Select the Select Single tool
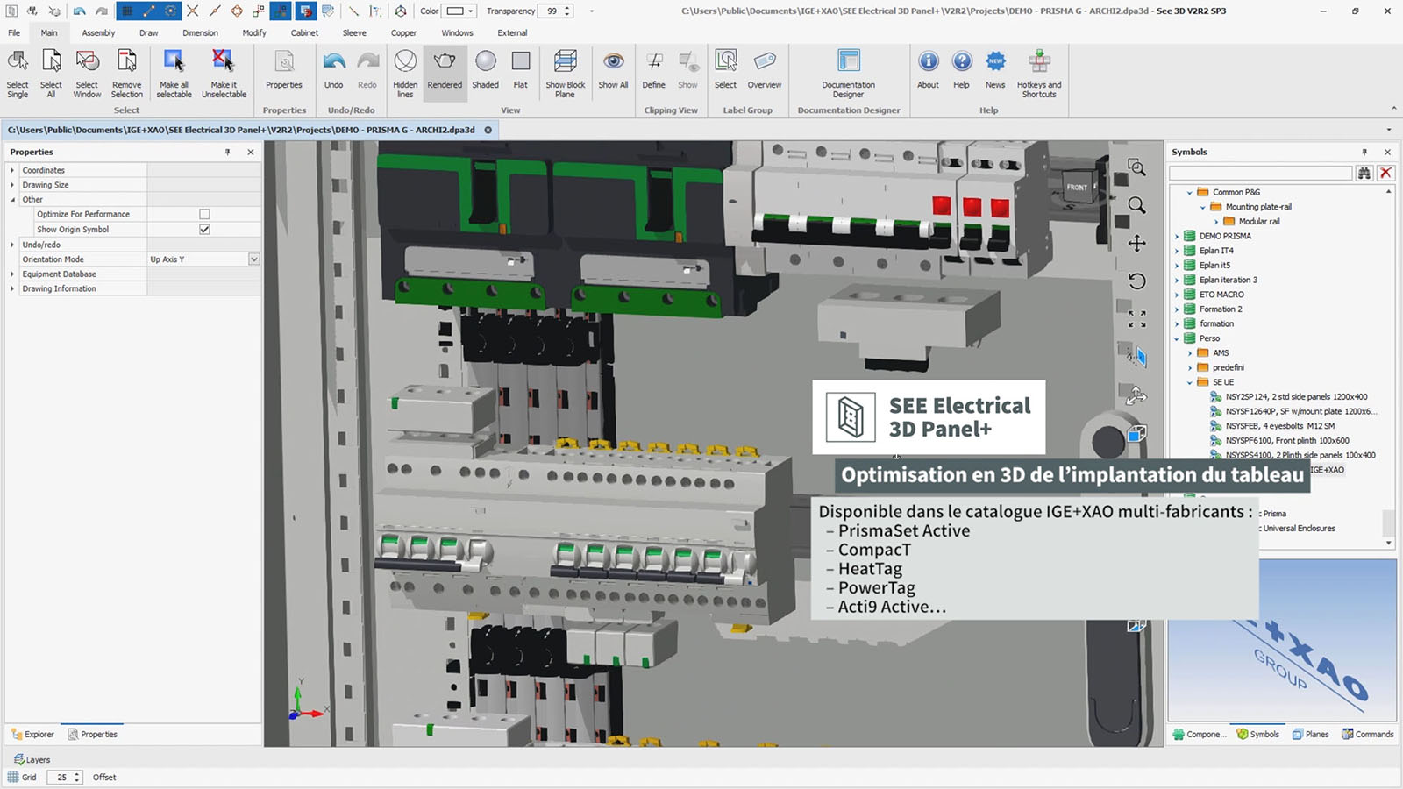 point(18,73)
